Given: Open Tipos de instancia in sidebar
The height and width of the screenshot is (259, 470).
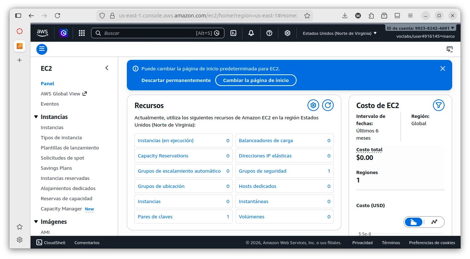Looking at the screenshot, I should [x=61, y=137].
